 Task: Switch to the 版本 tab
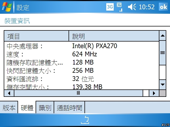(9, 108)
